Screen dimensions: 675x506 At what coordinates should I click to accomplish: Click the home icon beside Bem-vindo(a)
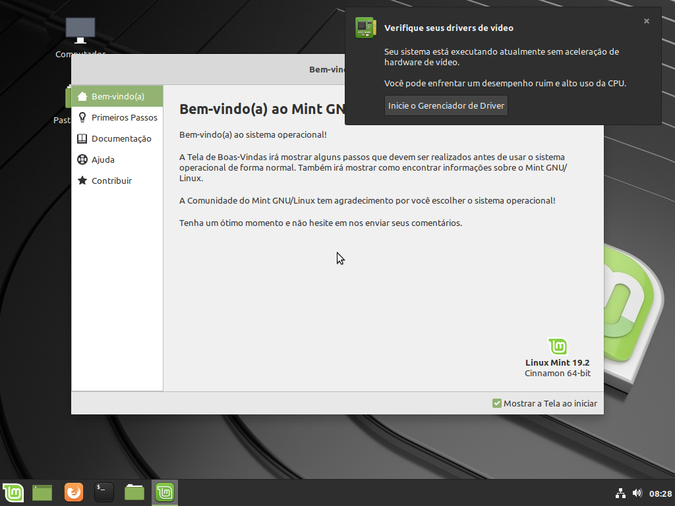point(82,96)
